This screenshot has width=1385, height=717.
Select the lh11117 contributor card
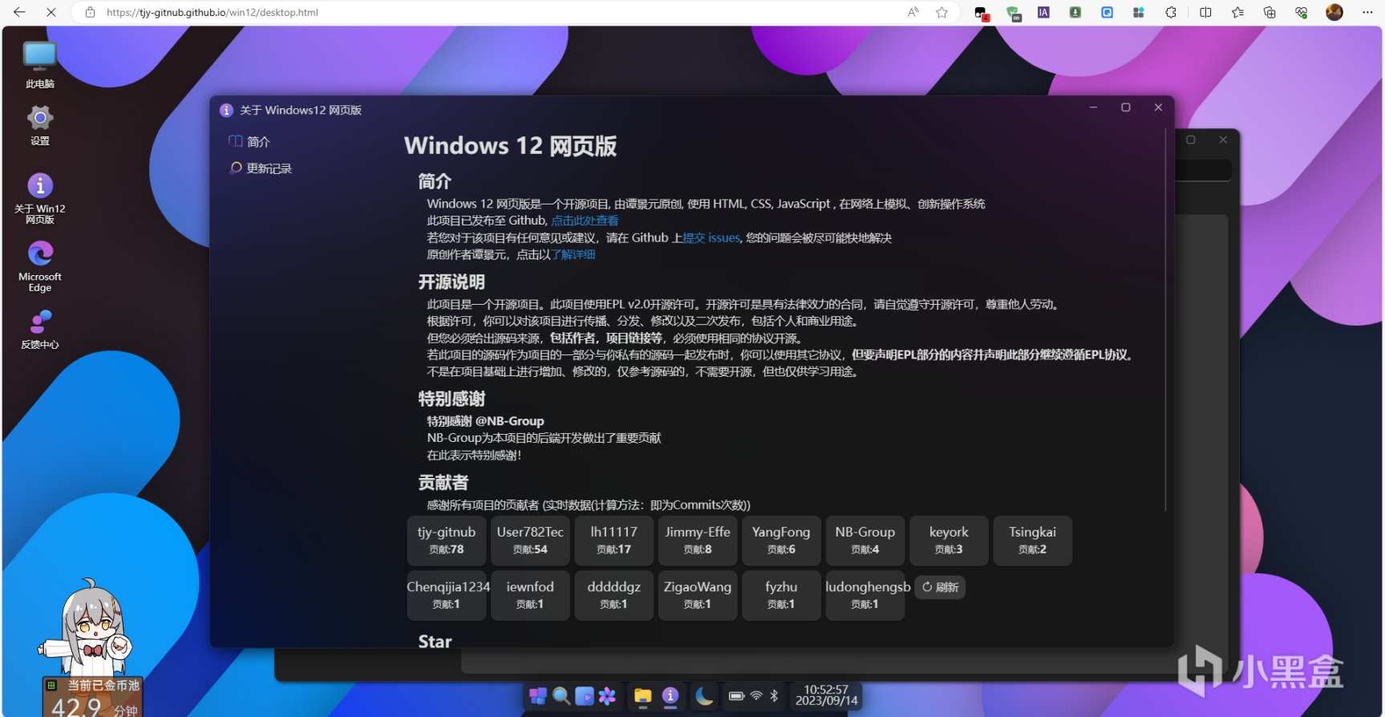(x=614, y=541)
